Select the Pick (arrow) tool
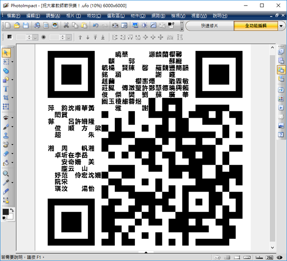Image resolution: width=287 pixels, height=261 pixels. point(6,53)
